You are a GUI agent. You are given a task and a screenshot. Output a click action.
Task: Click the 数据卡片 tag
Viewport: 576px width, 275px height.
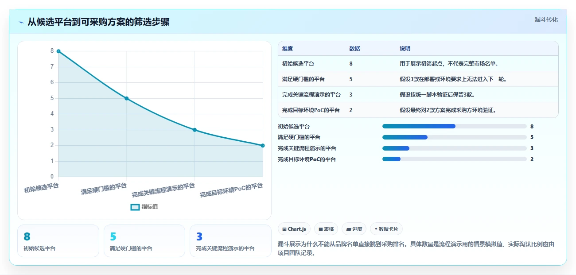tap(386, 229)
